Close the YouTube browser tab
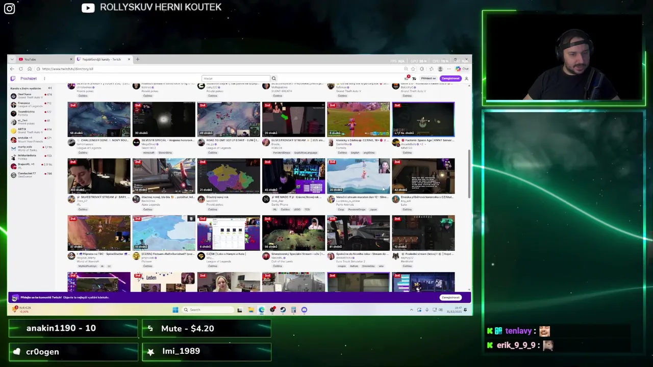 coord(71,59)
